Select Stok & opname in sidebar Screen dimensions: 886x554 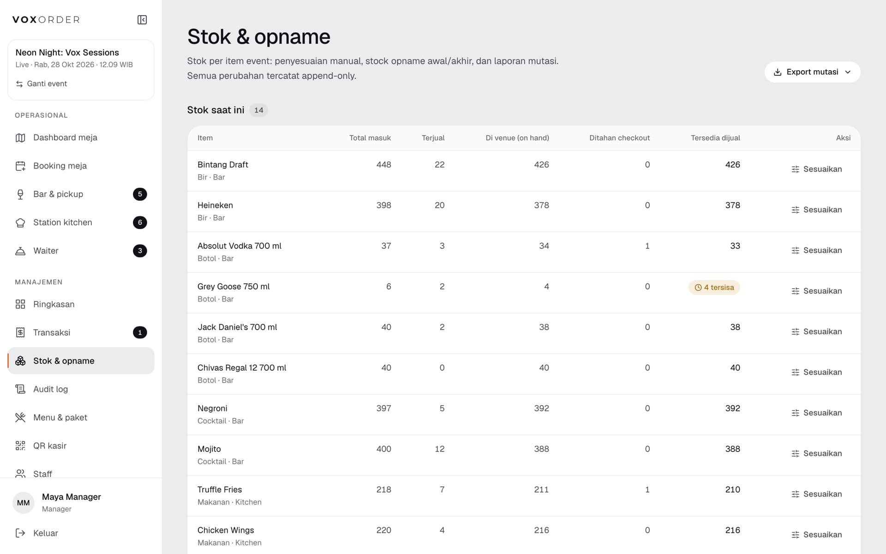point(81,361)
